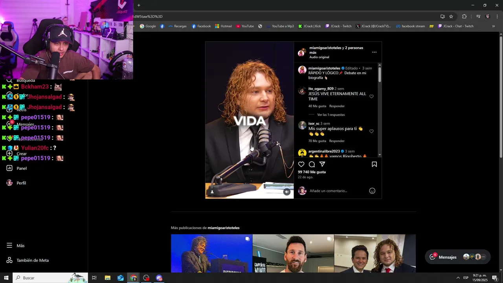The width and height of the screenshot is (503, 283).
Task: Open argentinalibre2023 commenter profile
Action: [324, 151]
